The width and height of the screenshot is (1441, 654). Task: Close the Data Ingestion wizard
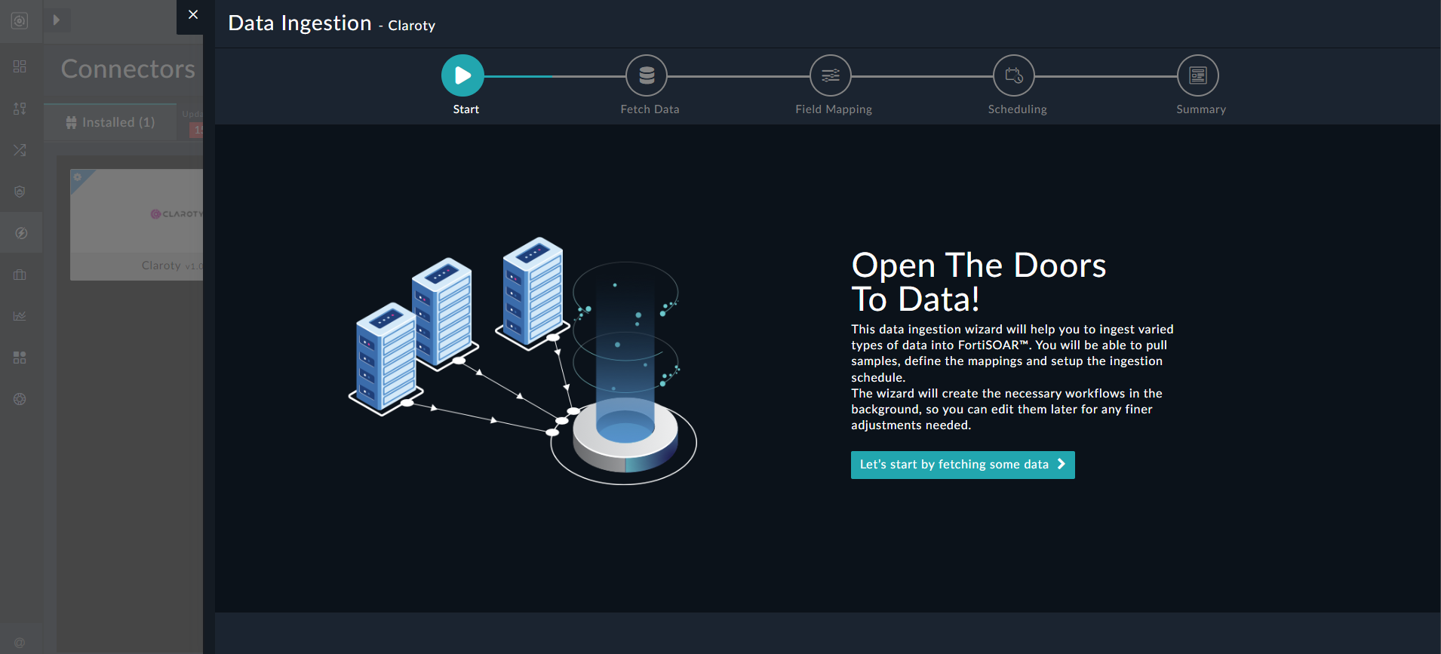point(193,15)
